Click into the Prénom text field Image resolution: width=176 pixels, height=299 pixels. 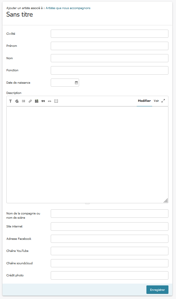pyautogui.click(x=110, y=46)
